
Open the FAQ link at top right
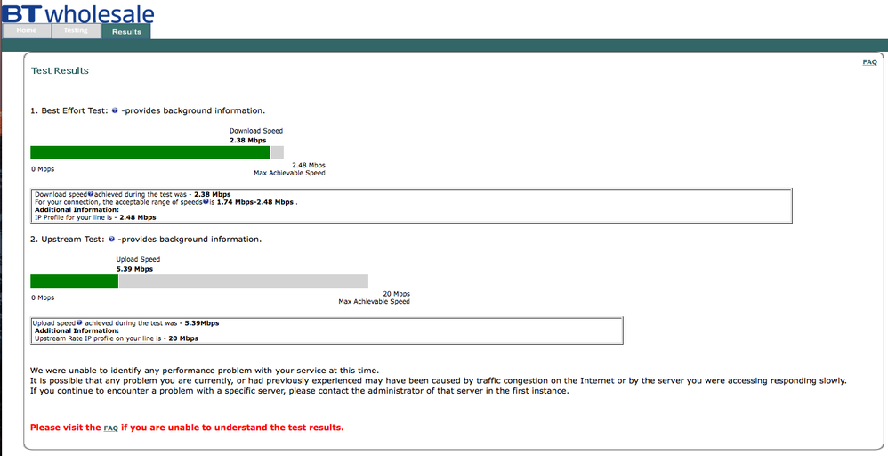click(869, 62)
